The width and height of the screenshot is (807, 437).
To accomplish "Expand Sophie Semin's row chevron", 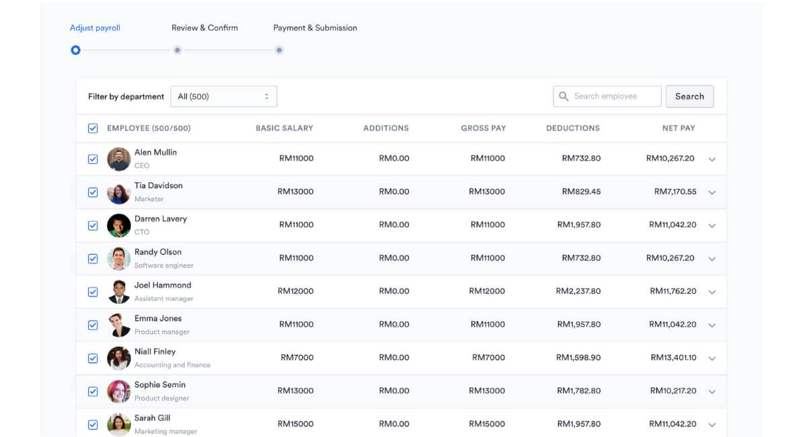I will [712, 391].
